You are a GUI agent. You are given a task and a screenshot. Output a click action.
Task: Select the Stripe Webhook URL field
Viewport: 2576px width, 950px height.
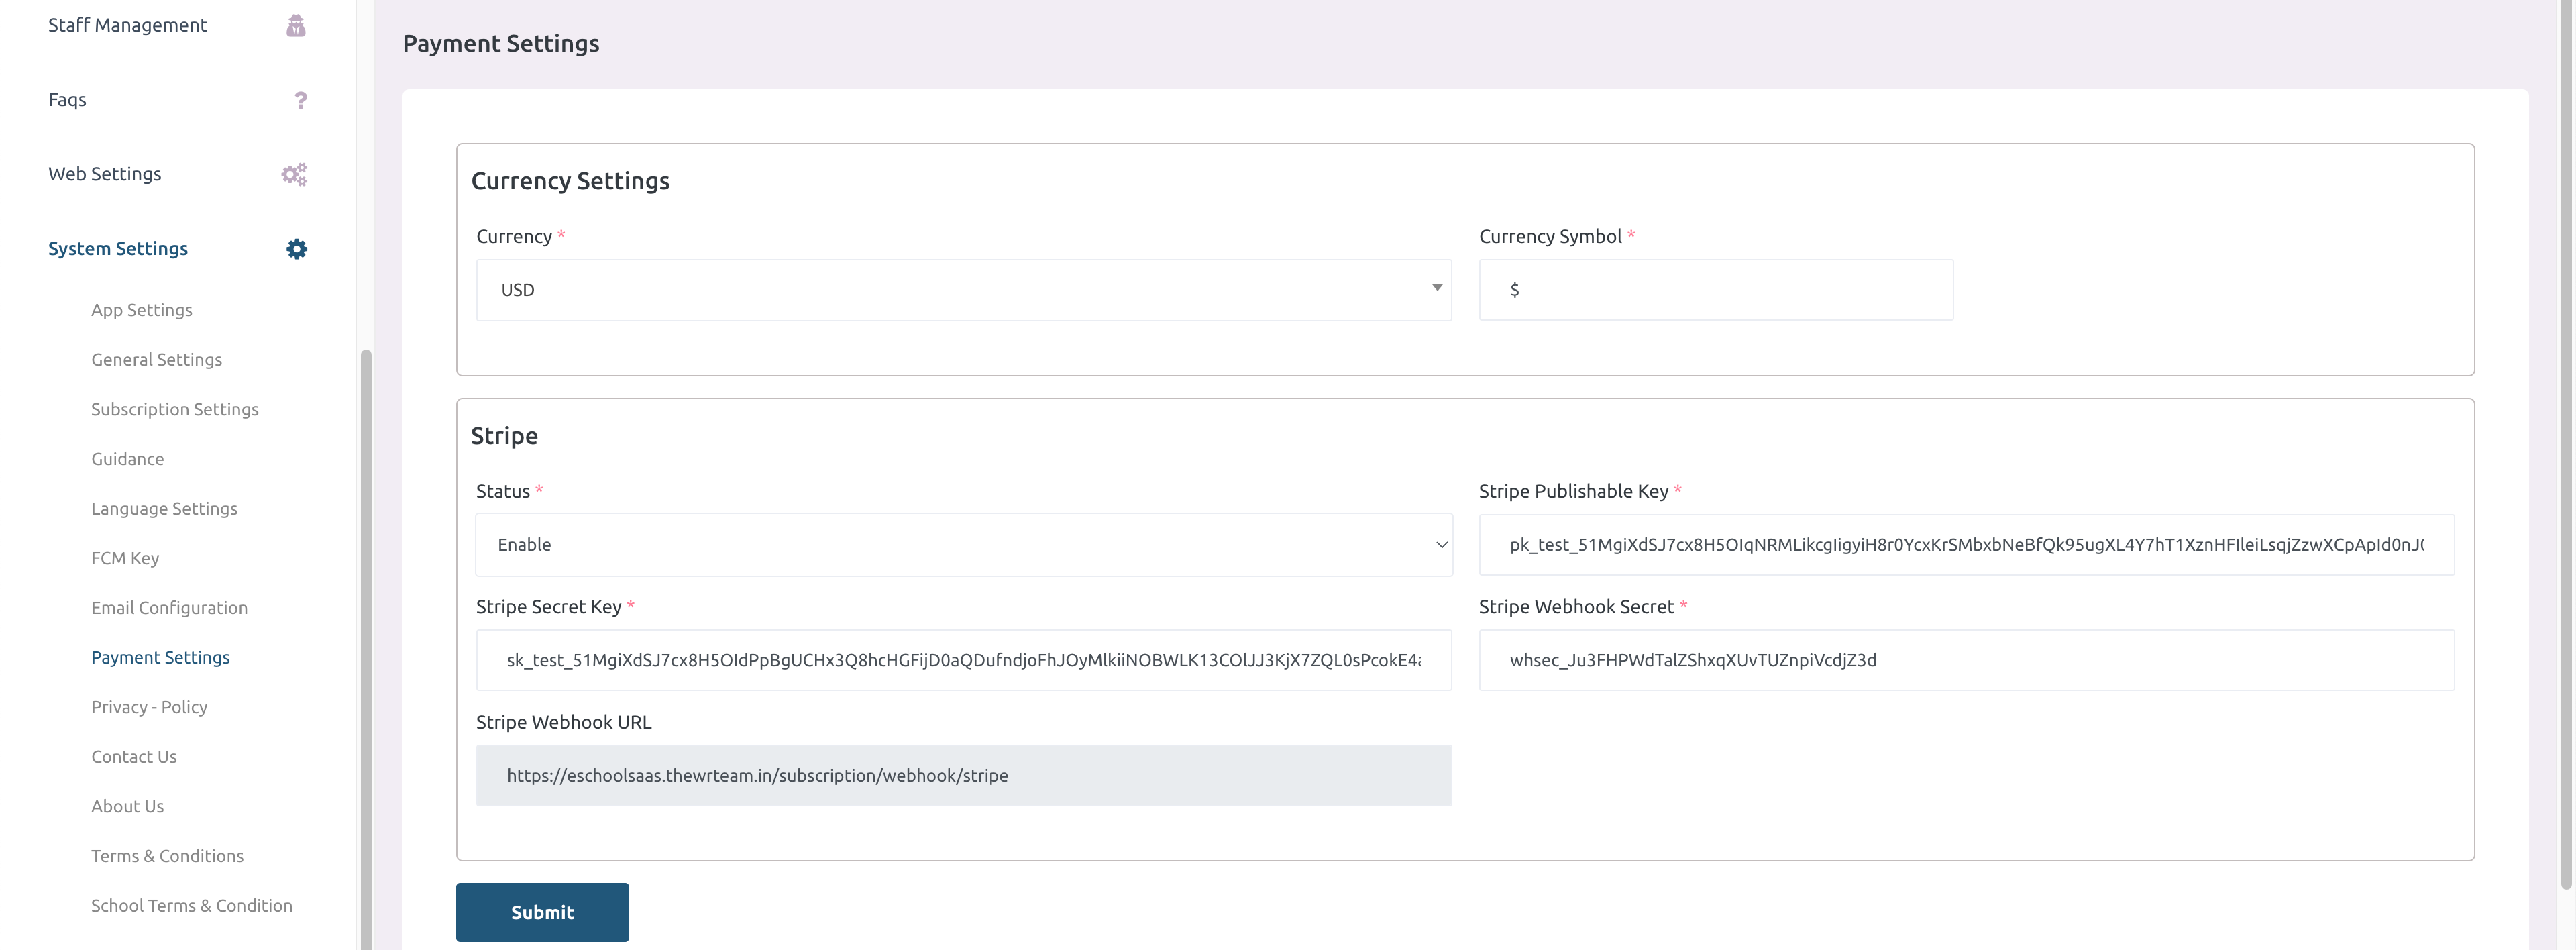click(962, 776)
